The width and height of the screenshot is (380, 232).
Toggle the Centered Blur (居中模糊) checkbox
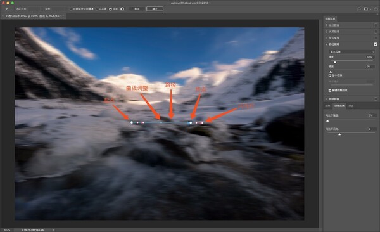pos(330,75)
